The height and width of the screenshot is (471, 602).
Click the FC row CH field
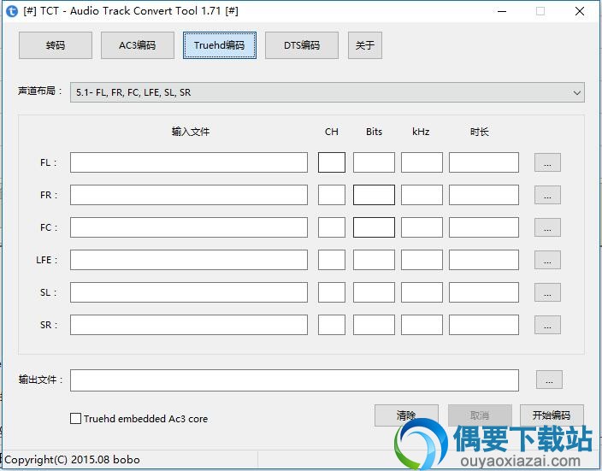click(x=332, y=227)
